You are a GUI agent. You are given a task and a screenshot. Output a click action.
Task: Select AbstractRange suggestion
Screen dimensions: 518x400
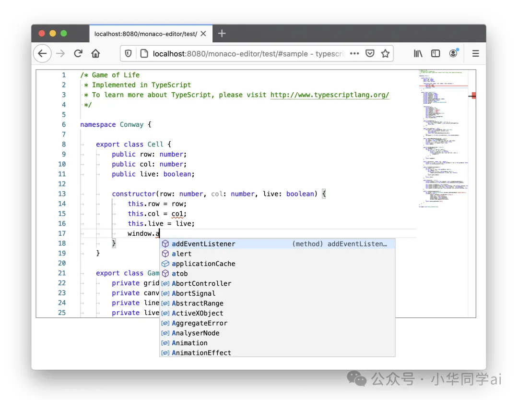tap(277, 303)
